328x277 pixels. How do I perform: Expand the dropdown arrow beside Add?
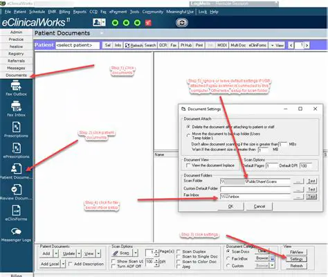pos(56,253)
